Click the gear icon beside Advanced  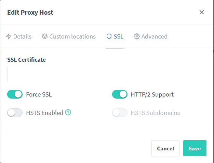(137, 36)
